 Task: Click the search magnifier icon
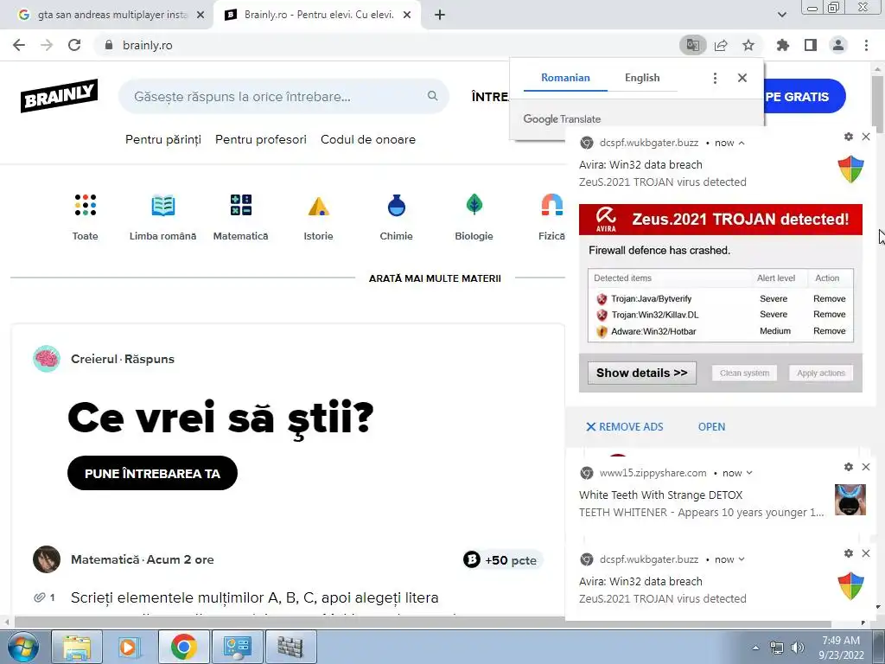pos(432,96)
